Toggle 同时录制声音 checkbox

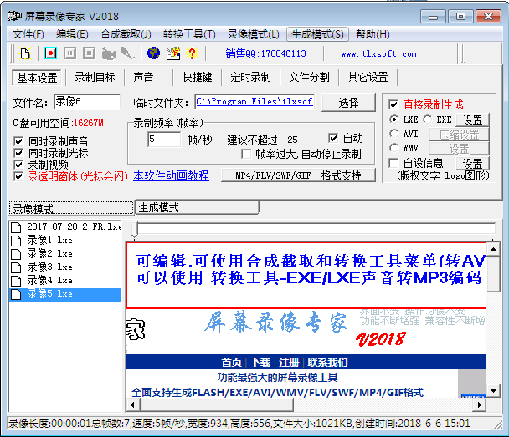pyautogui.click(x=19, y=142)
